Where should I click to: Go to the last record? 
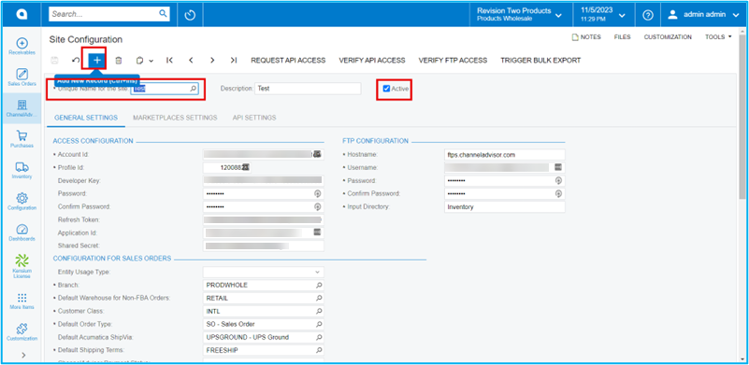pos(233,60)
